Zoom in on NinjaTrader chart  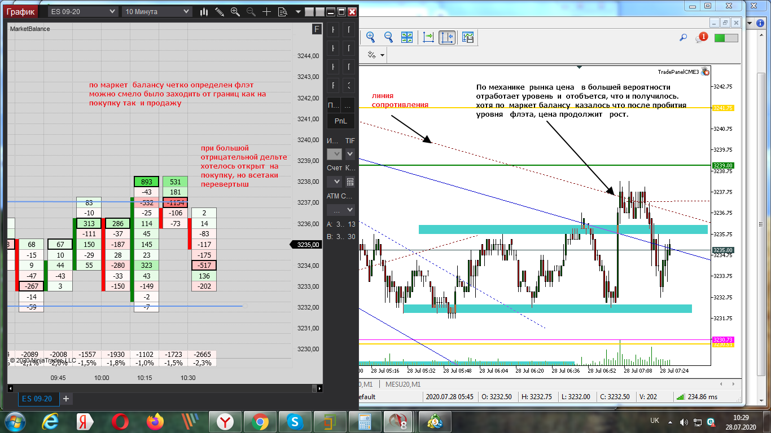pyautogui.click(x=235, y=11)
